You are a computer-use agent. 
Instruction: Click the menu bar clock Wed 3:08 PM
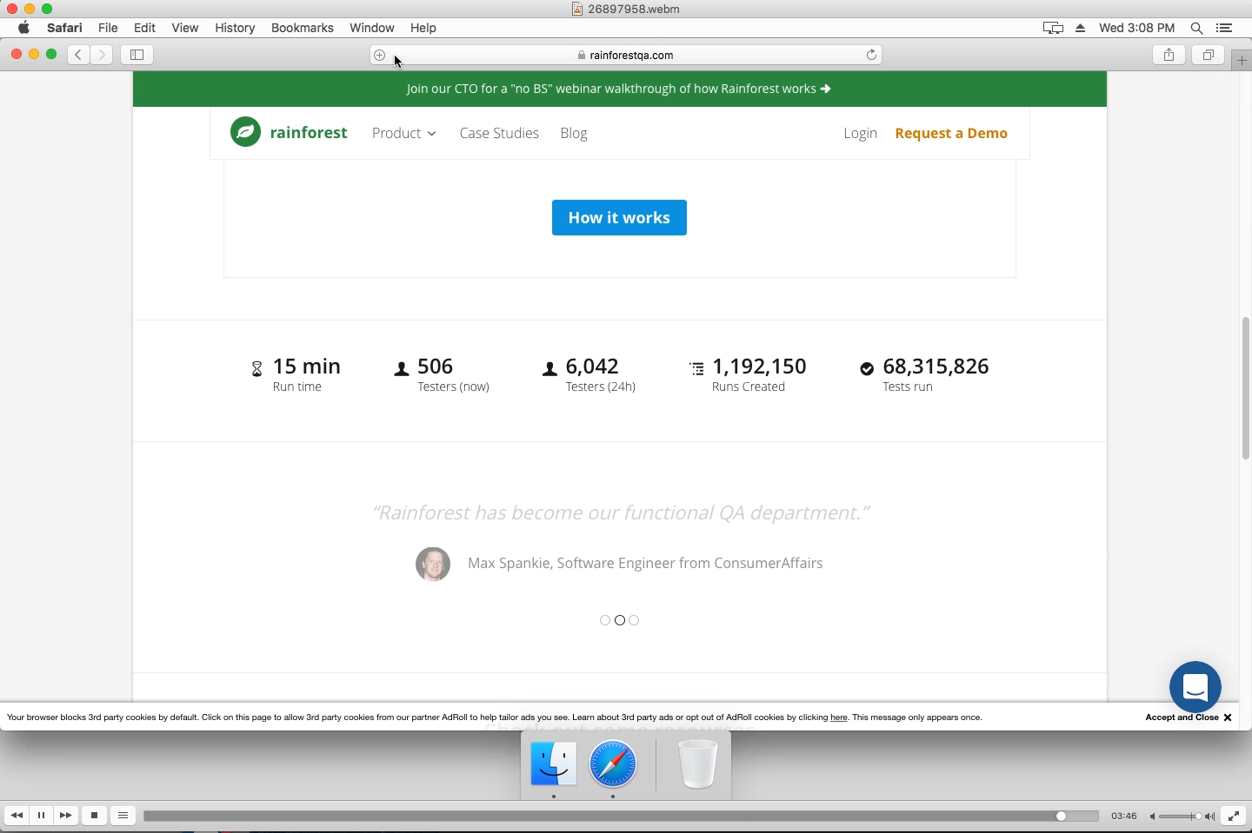click(1137, 28)
